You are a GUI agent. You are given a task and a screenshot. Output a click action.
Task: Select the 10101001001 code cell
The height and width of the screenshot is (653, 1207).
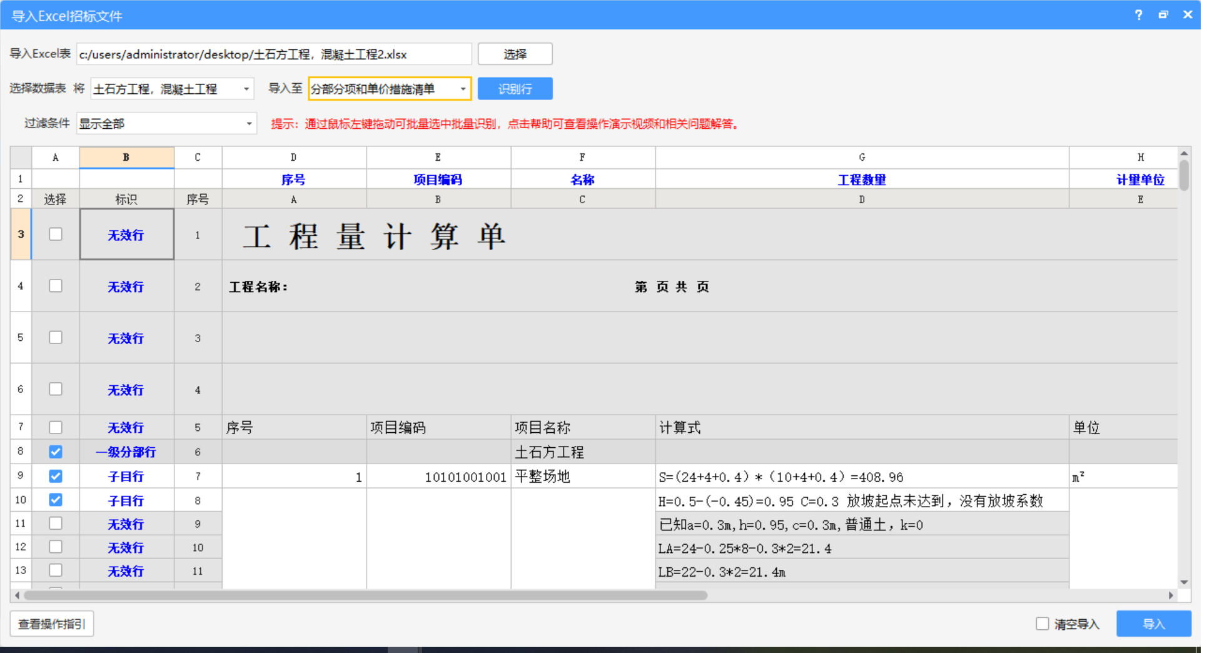(x=438, y=477)
